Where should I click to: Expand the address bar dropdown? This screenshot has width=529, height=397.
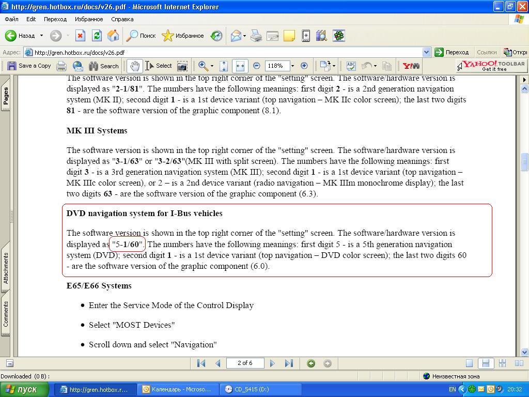tap(426, 52)
